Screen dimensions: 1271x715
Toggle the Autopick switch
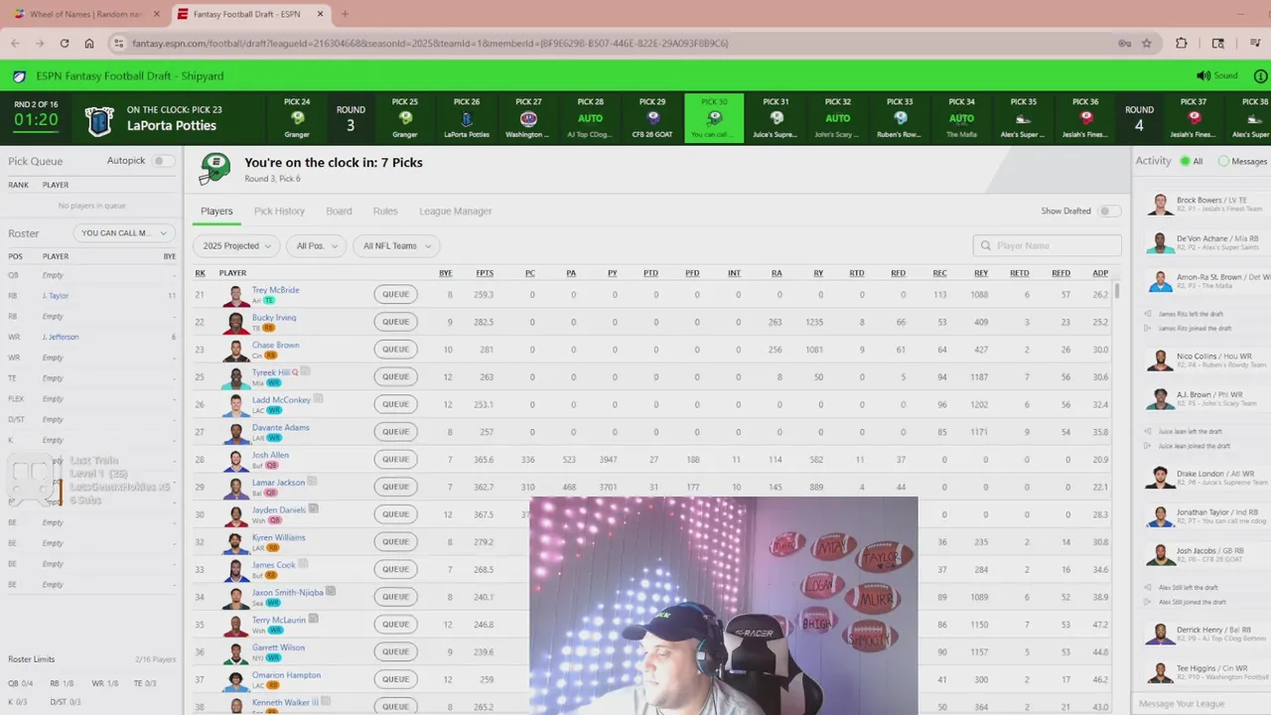[163, 161]
